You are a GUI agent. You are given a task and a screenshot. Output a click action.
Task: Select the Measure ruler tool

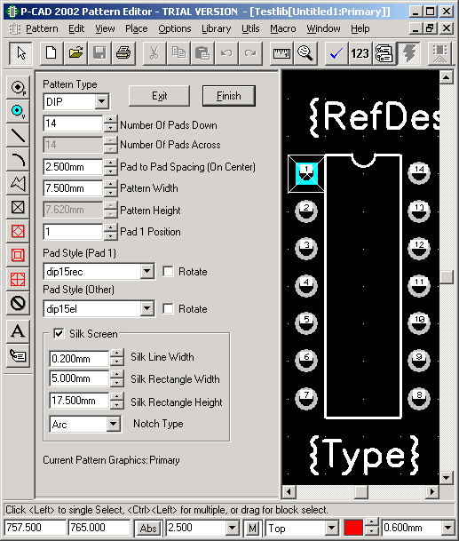point(281,53)
